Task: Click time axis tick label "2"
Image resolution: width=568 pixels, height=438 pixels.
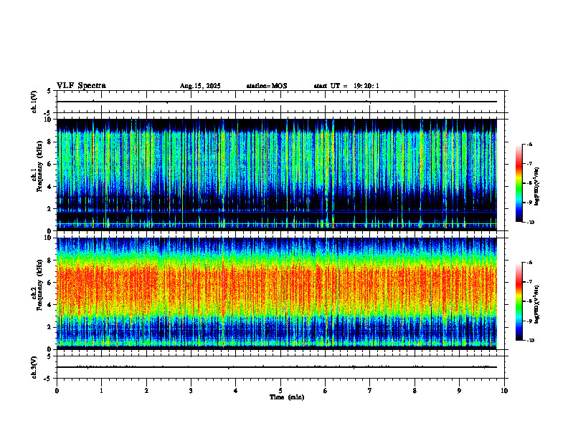Action: click(x=146, y=391)
